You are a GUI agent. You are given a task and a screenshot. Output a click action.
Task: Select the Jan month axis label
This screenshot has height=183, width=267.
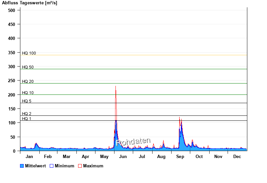coord(29,156)
